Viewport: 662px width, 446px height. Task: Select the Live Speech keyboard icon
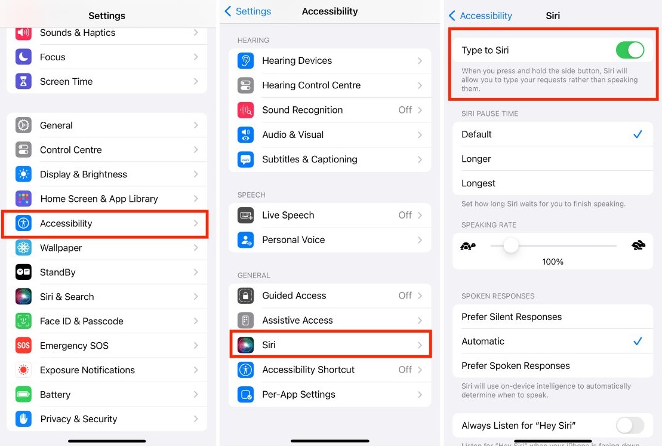click(x=245, y=215)
